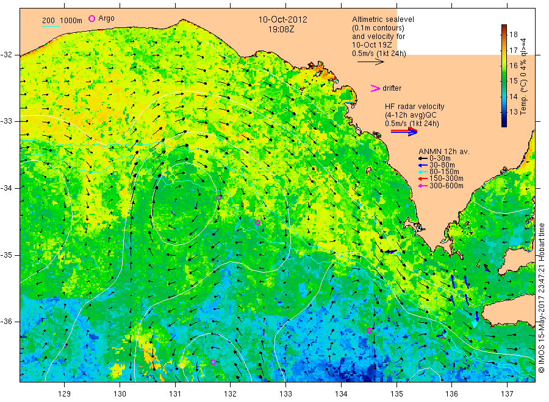
Task: Click the 129 longitude axis label
Action: click(65, 394)
